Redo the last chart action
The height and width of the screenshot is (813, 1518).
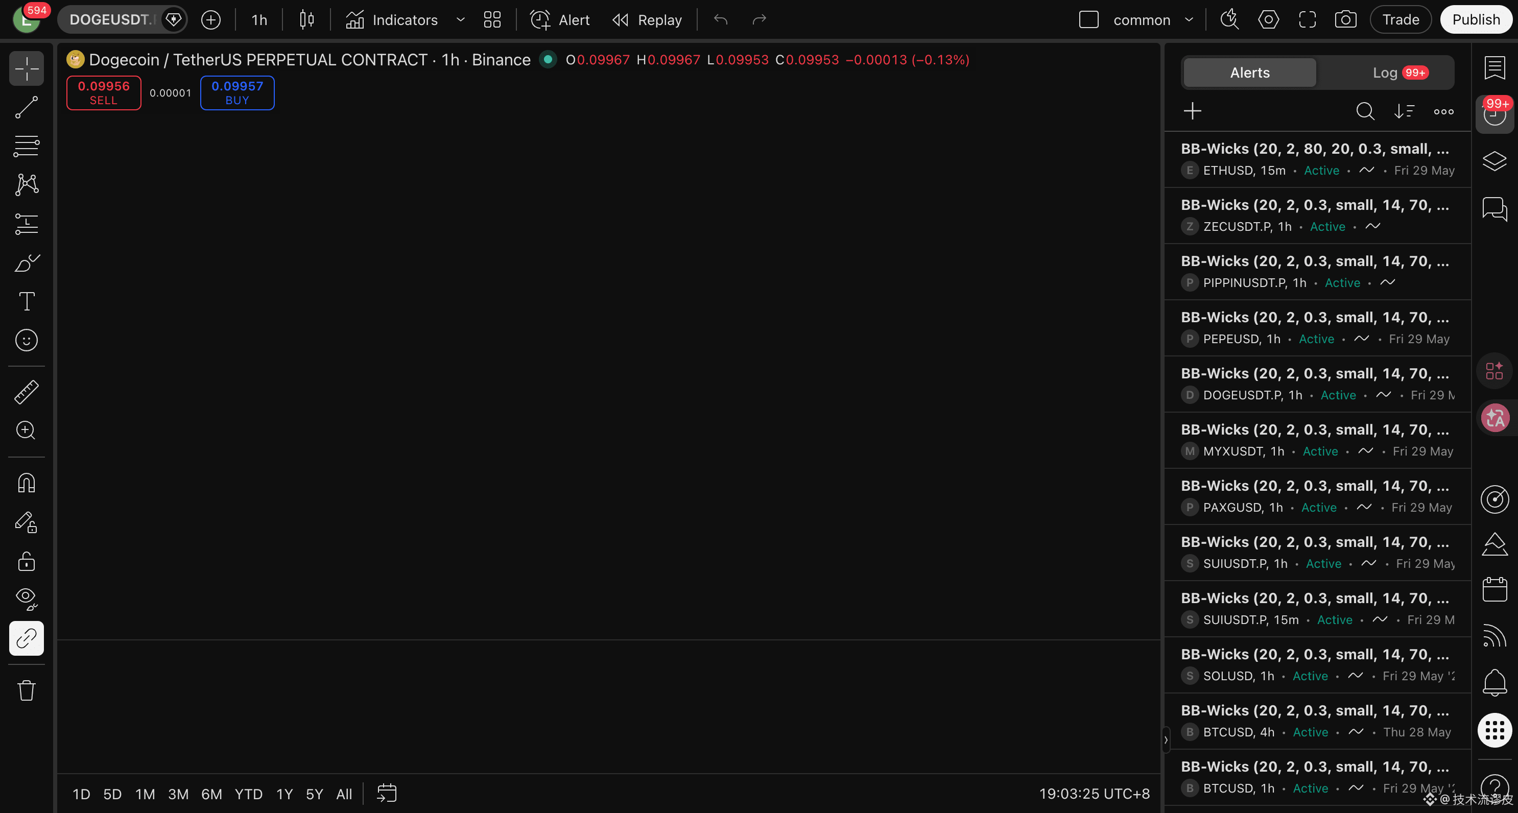point(760,19)
